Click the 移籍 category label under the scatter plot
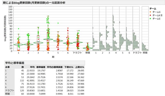 click(88, 53)
